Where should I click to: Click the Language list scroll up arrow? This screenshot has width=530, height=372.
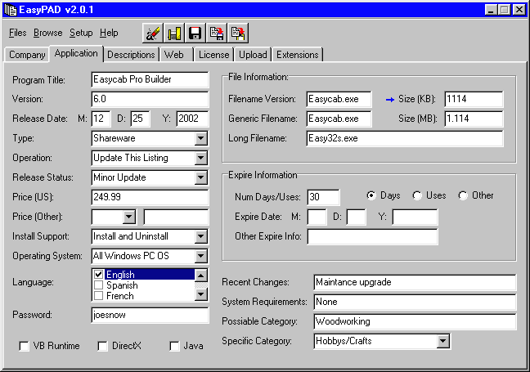point(200,276)
